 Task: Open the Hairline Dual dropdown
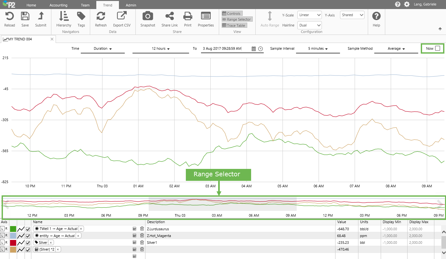309,25
